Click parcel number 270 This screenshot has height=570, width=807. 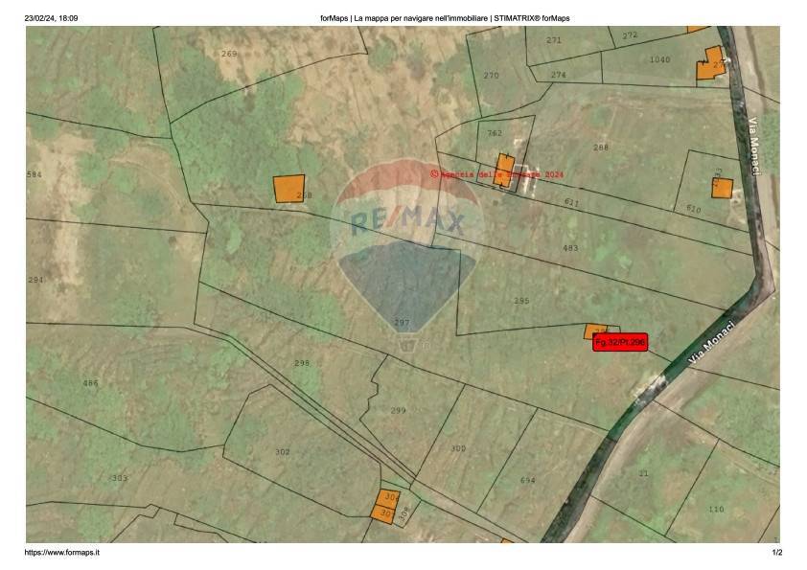[x=491, y=75]
